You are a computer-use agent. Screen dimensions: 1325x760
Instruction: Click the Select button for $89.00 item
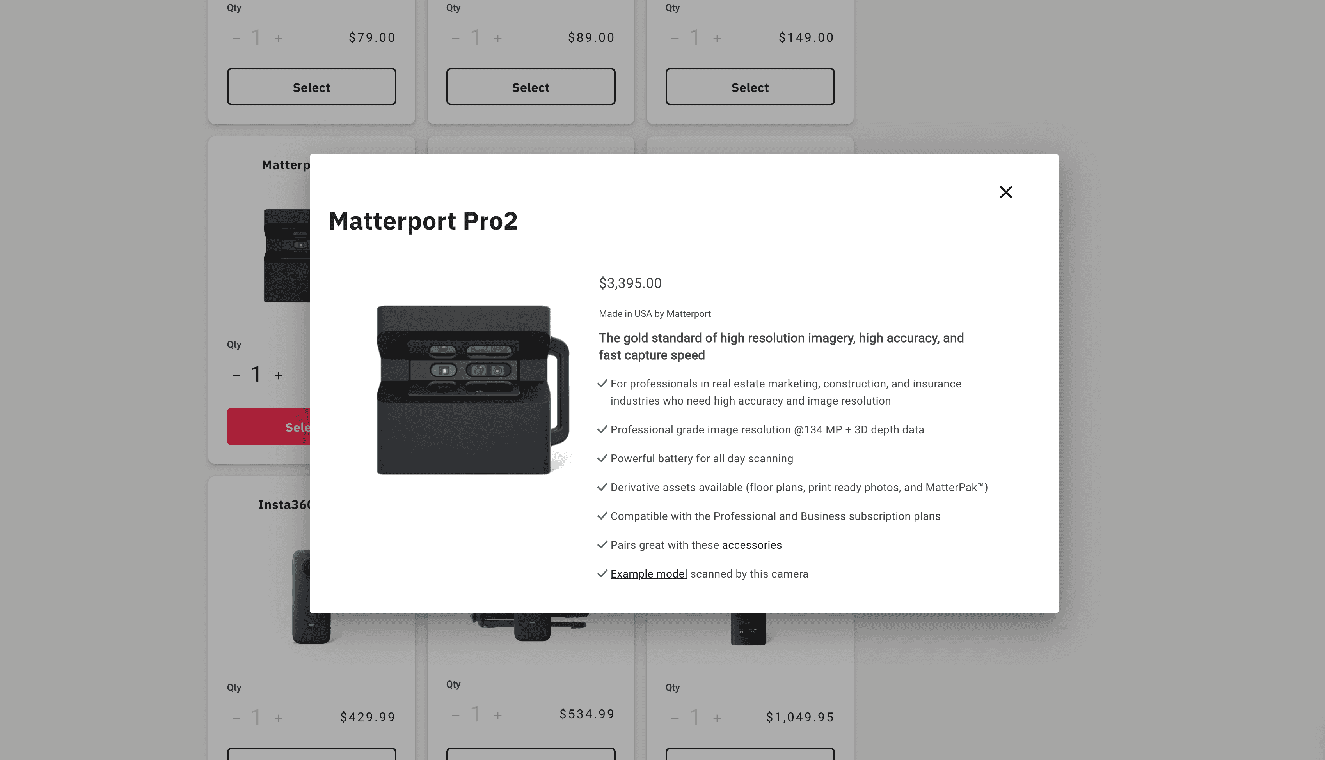(531, 87)
